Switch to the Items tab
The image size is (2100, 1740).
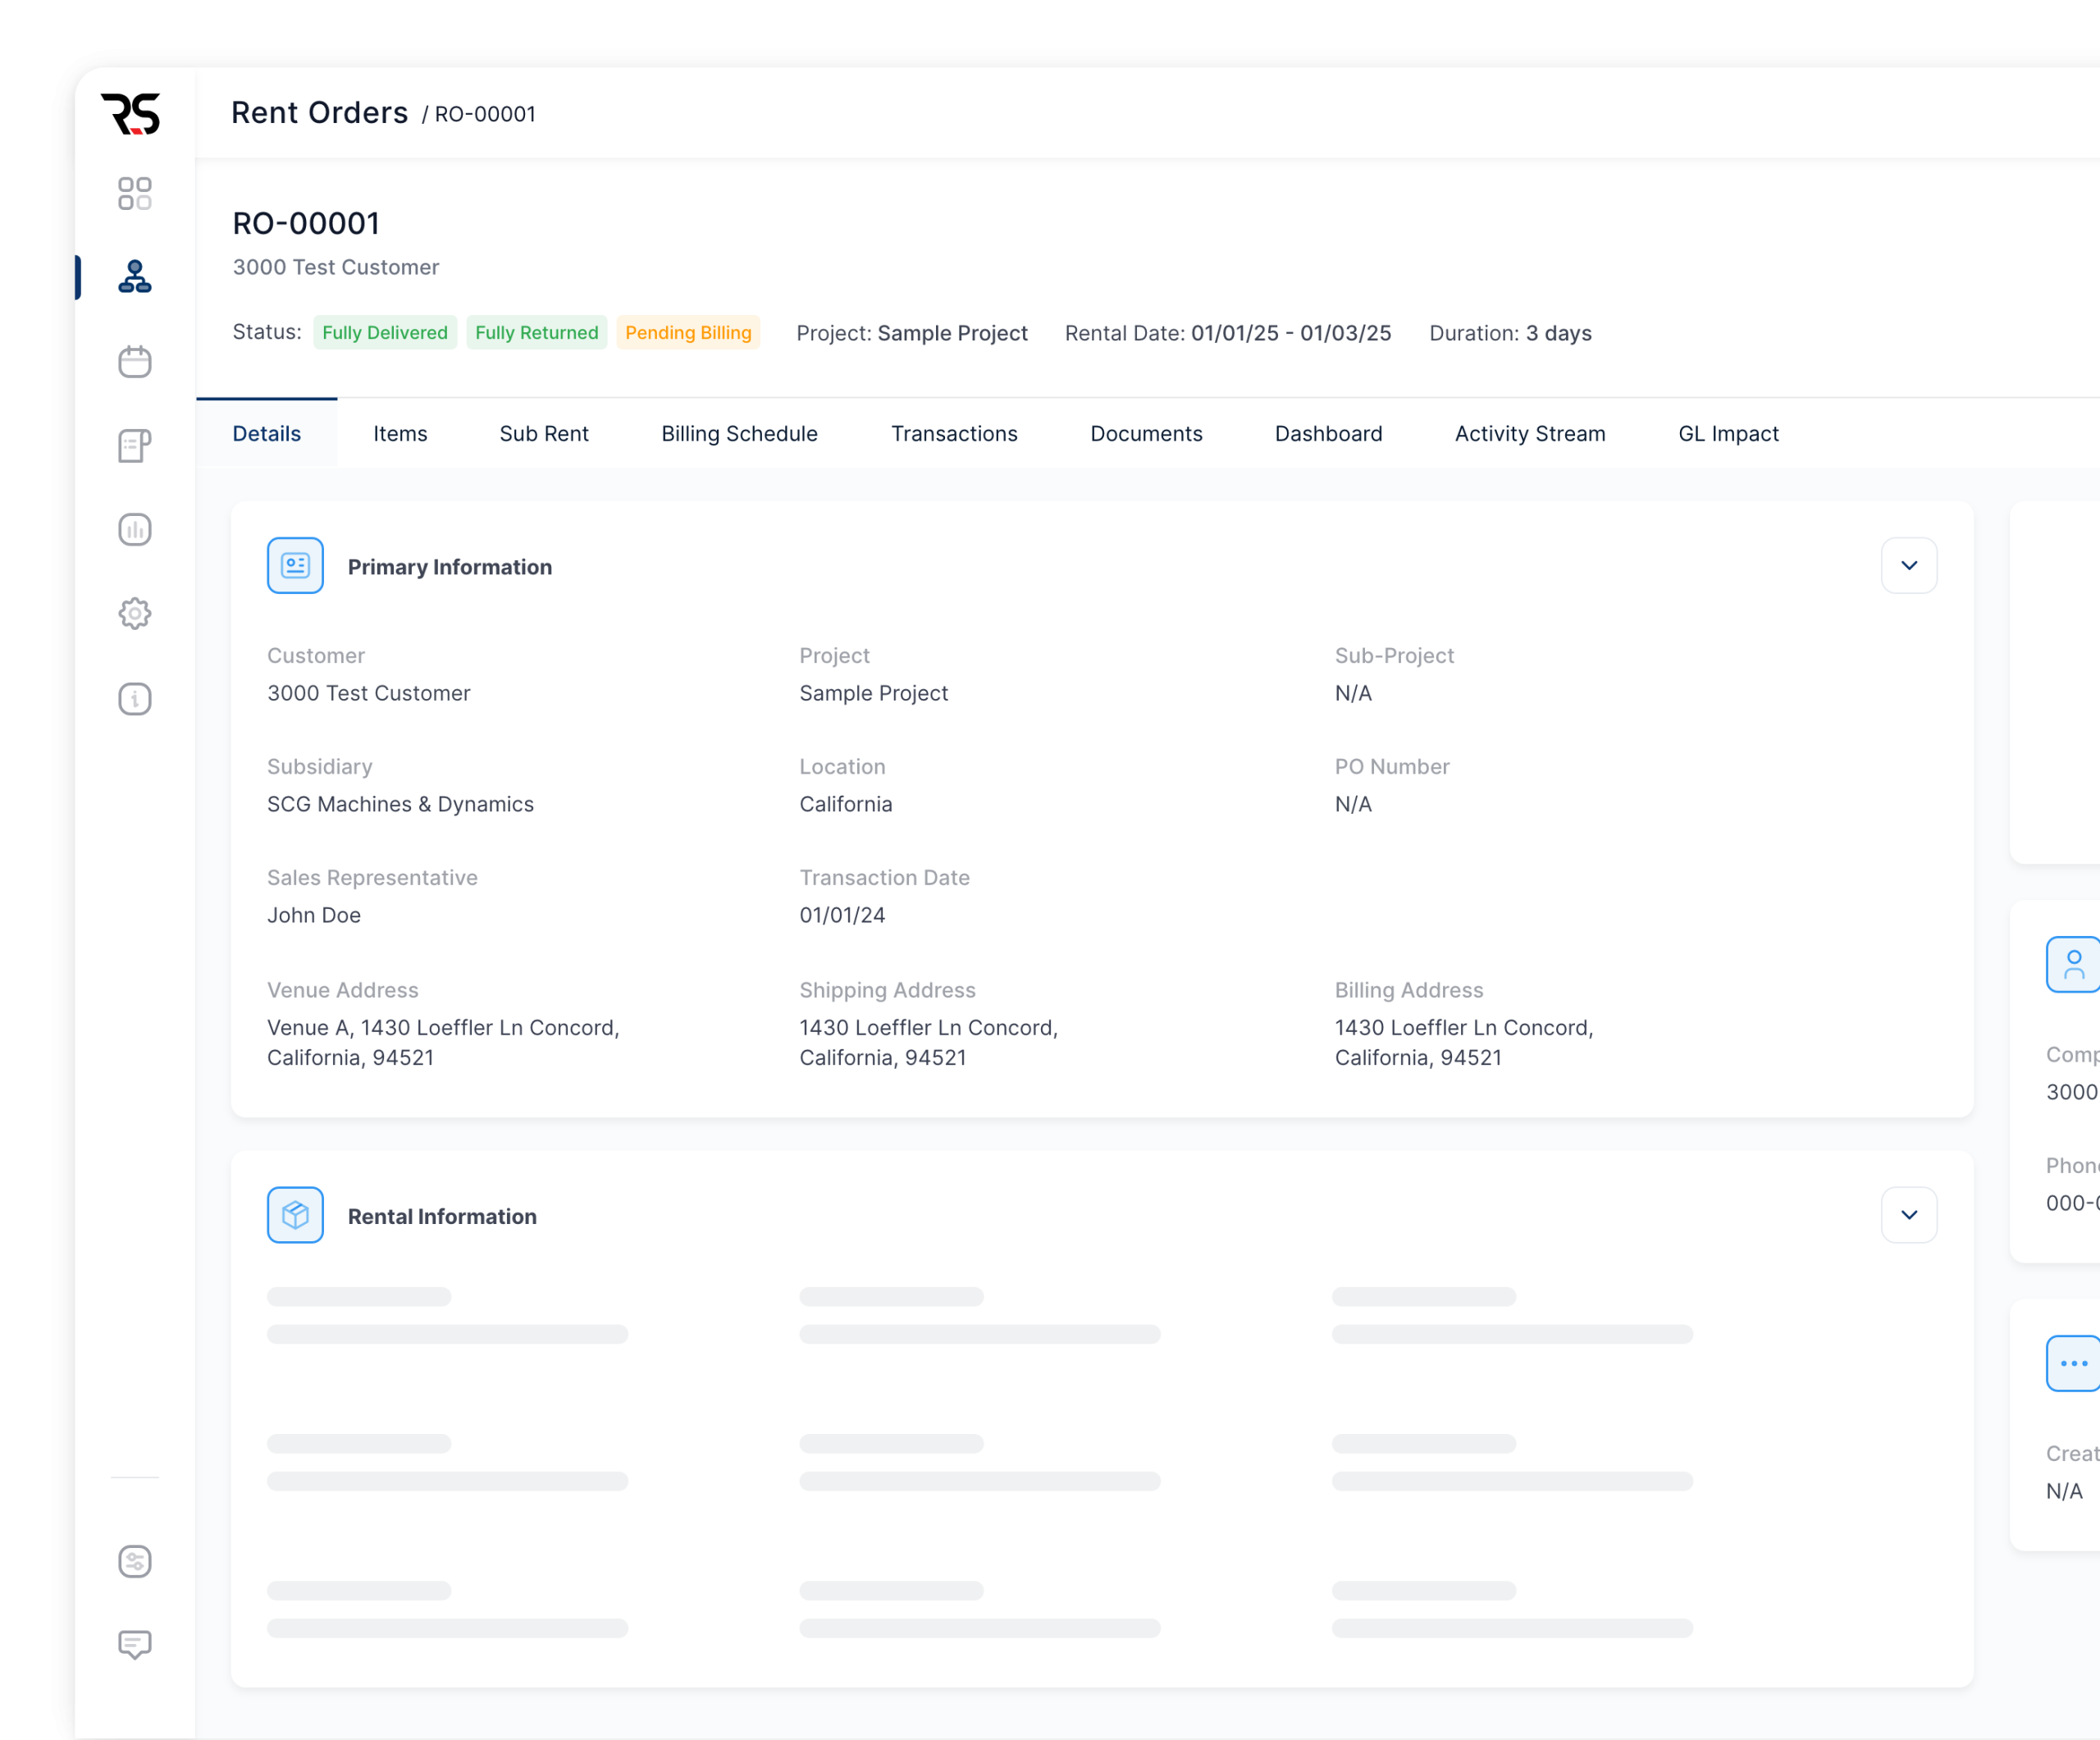point(400,434)
